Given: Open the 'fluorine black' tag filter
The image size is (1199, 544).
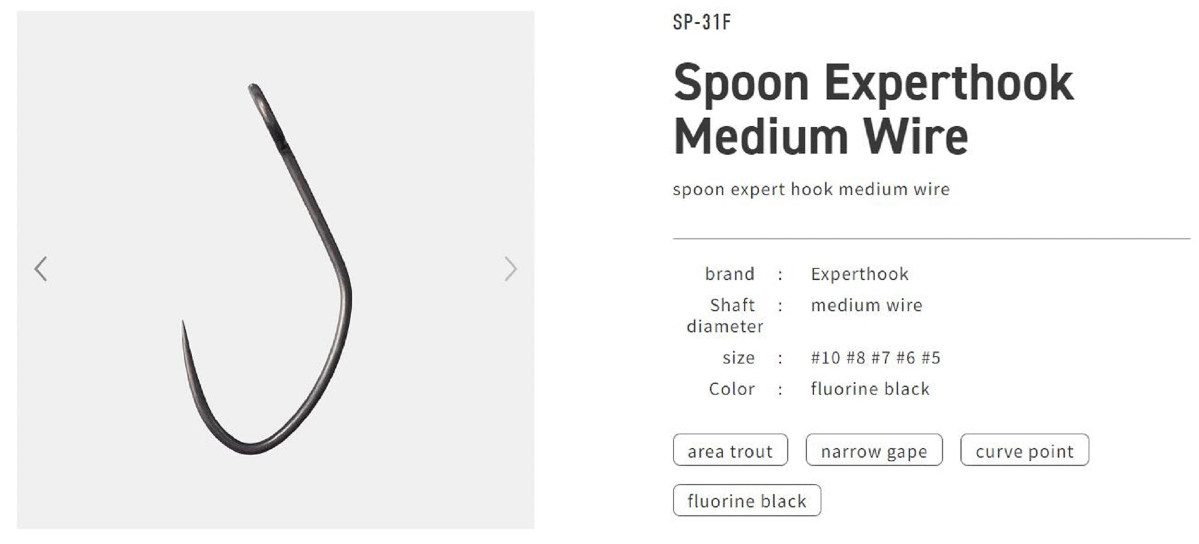Looking at the screenshot, I should (748, 500).
